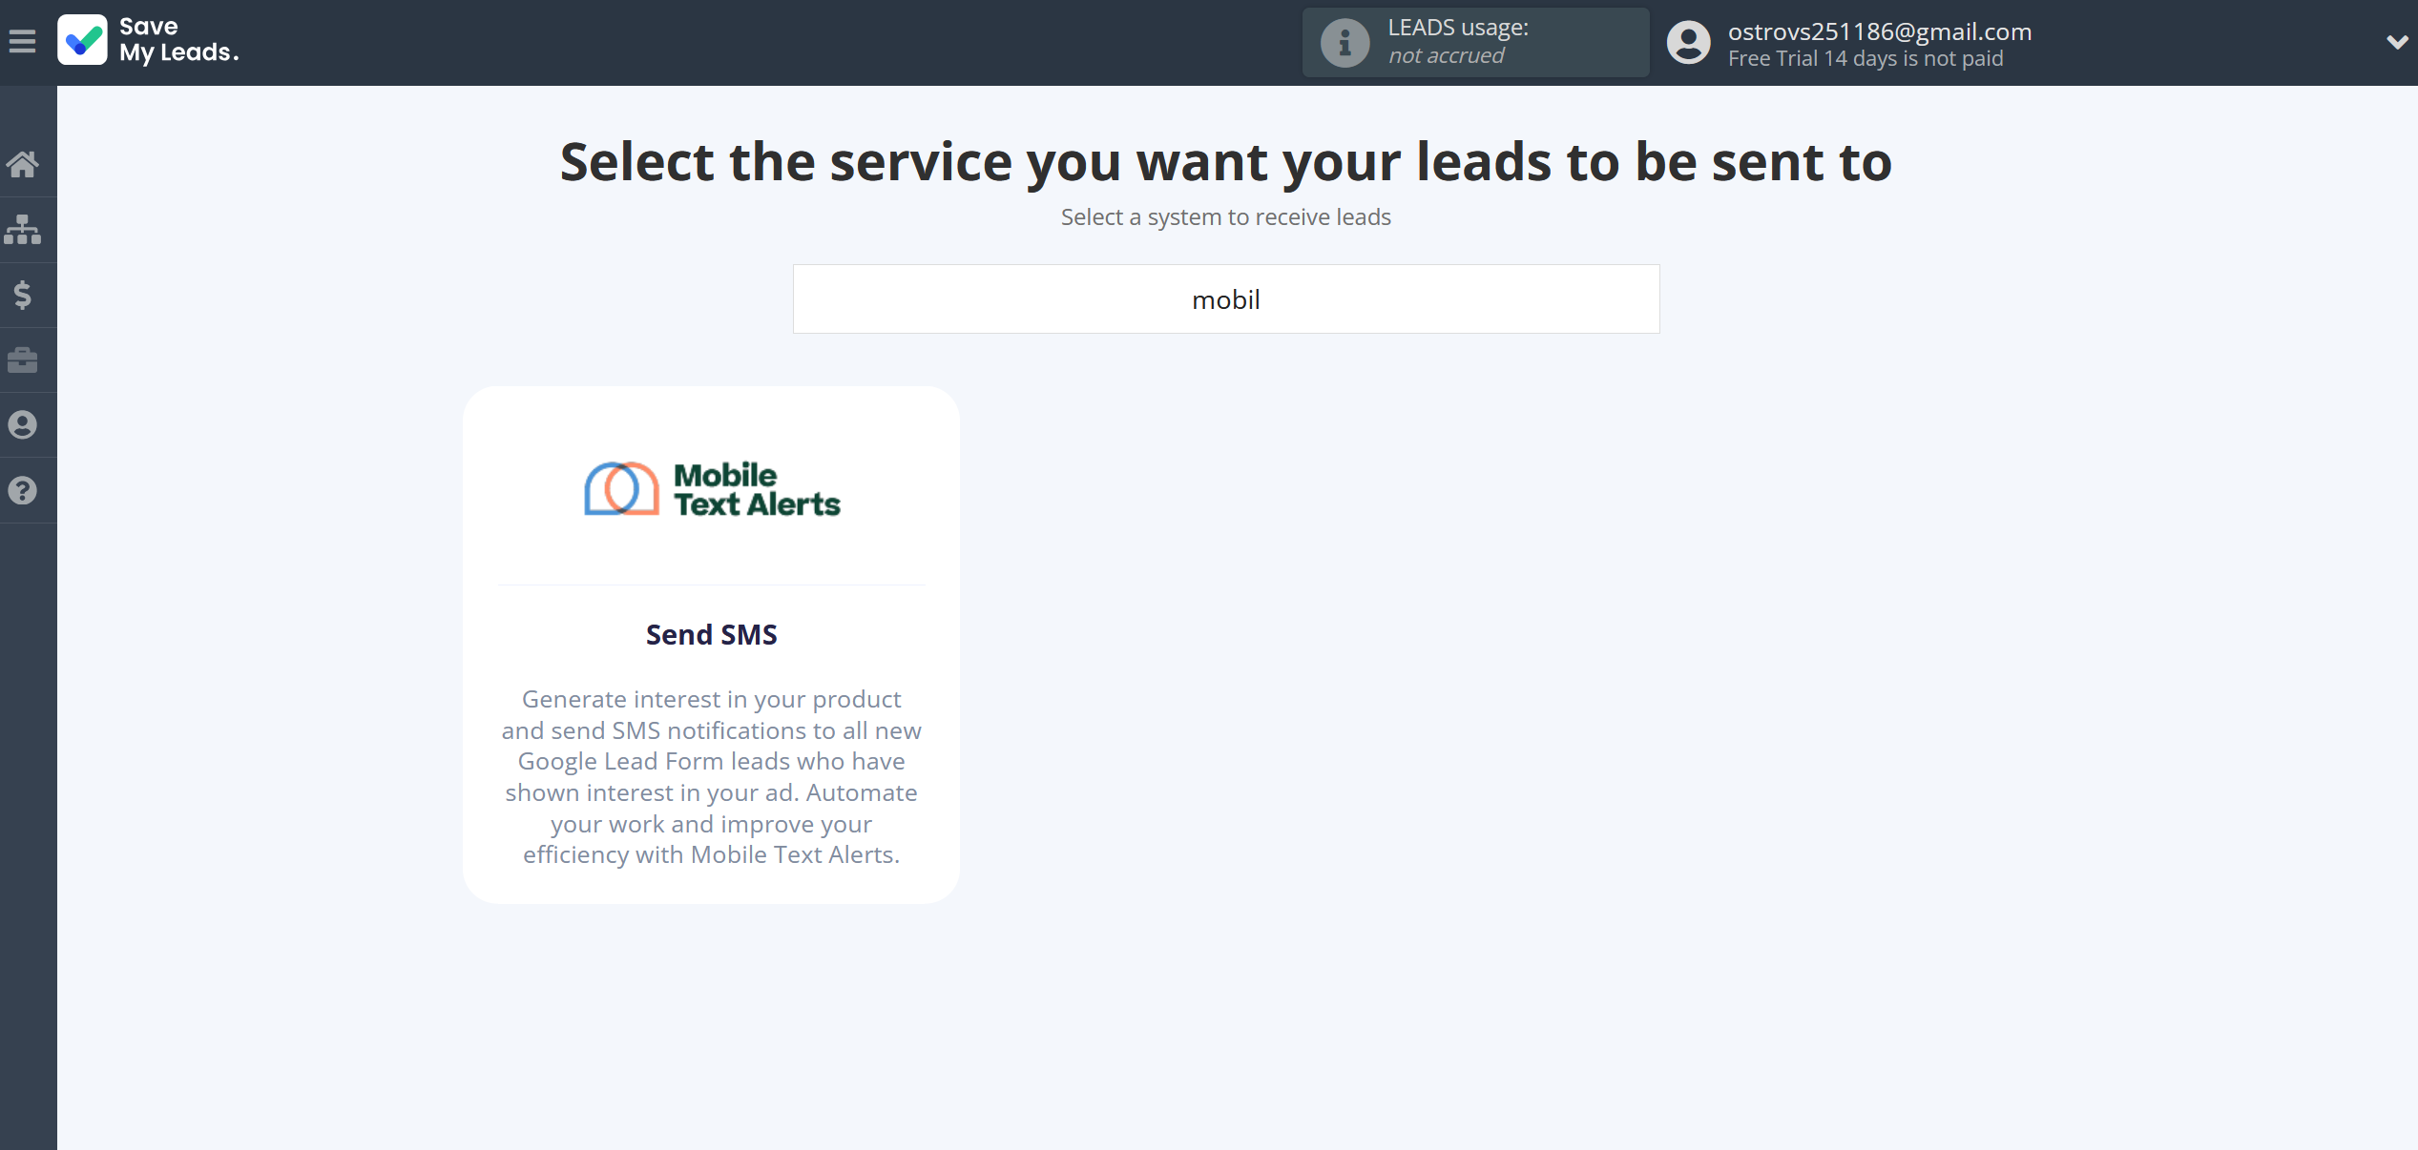Open the profile user icon in sidebar
Viewport: 2418px width, 1150px height.
(23, 425)
